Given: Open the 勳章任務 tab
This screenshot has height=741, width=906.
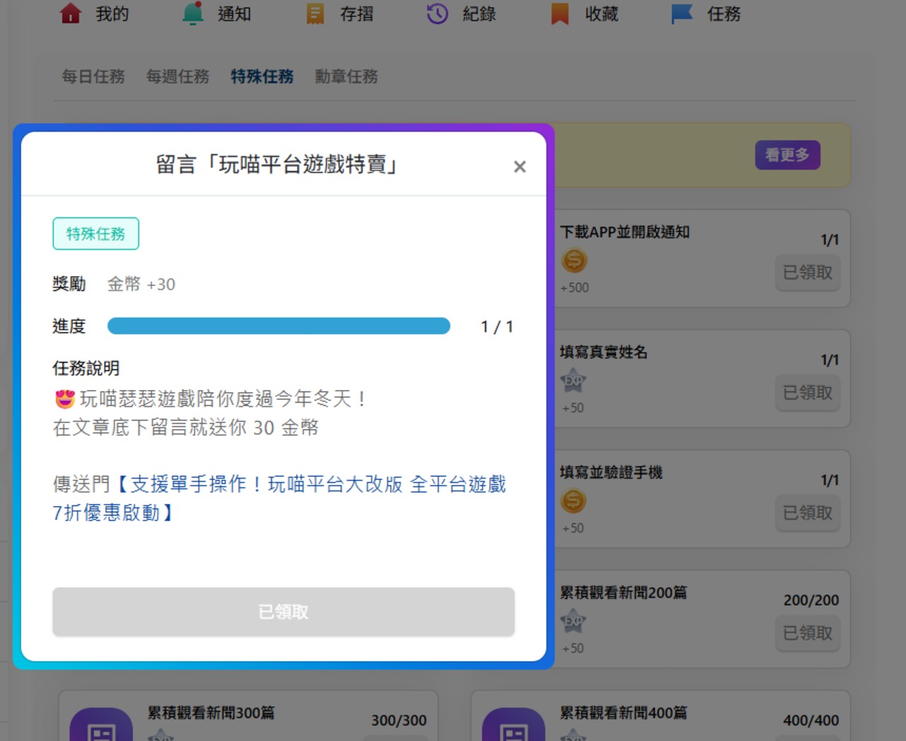Looking at the screenshot, I should click(346, 76).
